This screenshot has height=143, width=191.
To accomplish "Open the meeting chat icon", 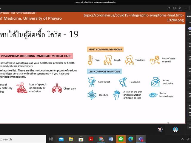I will [x=174, y=8].
